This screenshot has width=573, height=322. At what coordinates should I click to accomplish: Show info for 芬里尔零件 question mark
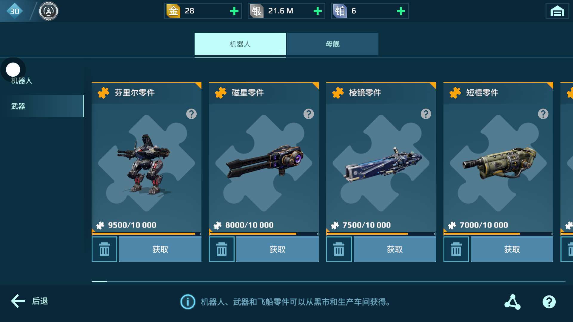pos(191,114)
